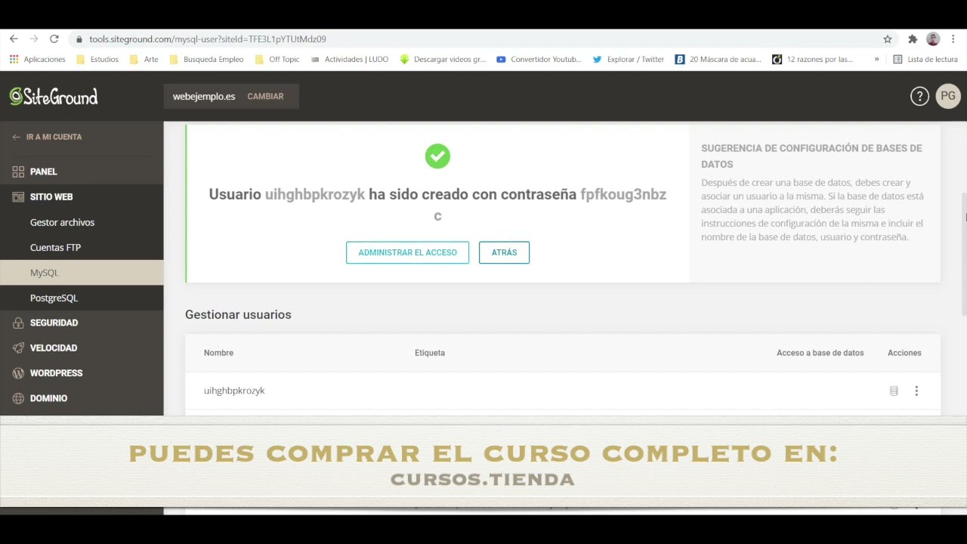Screen dimensions: 967x544
Task: Open Aplicaciones apps grid in bookmarks bar
Action: pyautogui.click(x=38, y=59)
